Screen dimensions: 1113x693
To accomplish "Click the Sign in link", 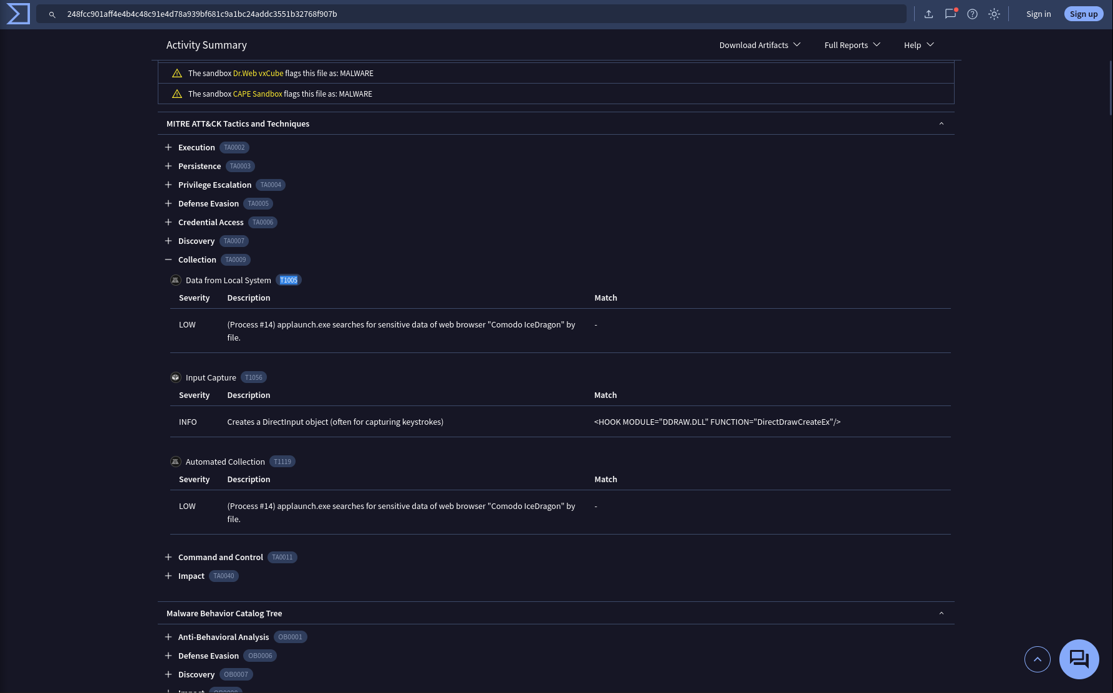I will pyautogui.click(x=1038, y=14).
